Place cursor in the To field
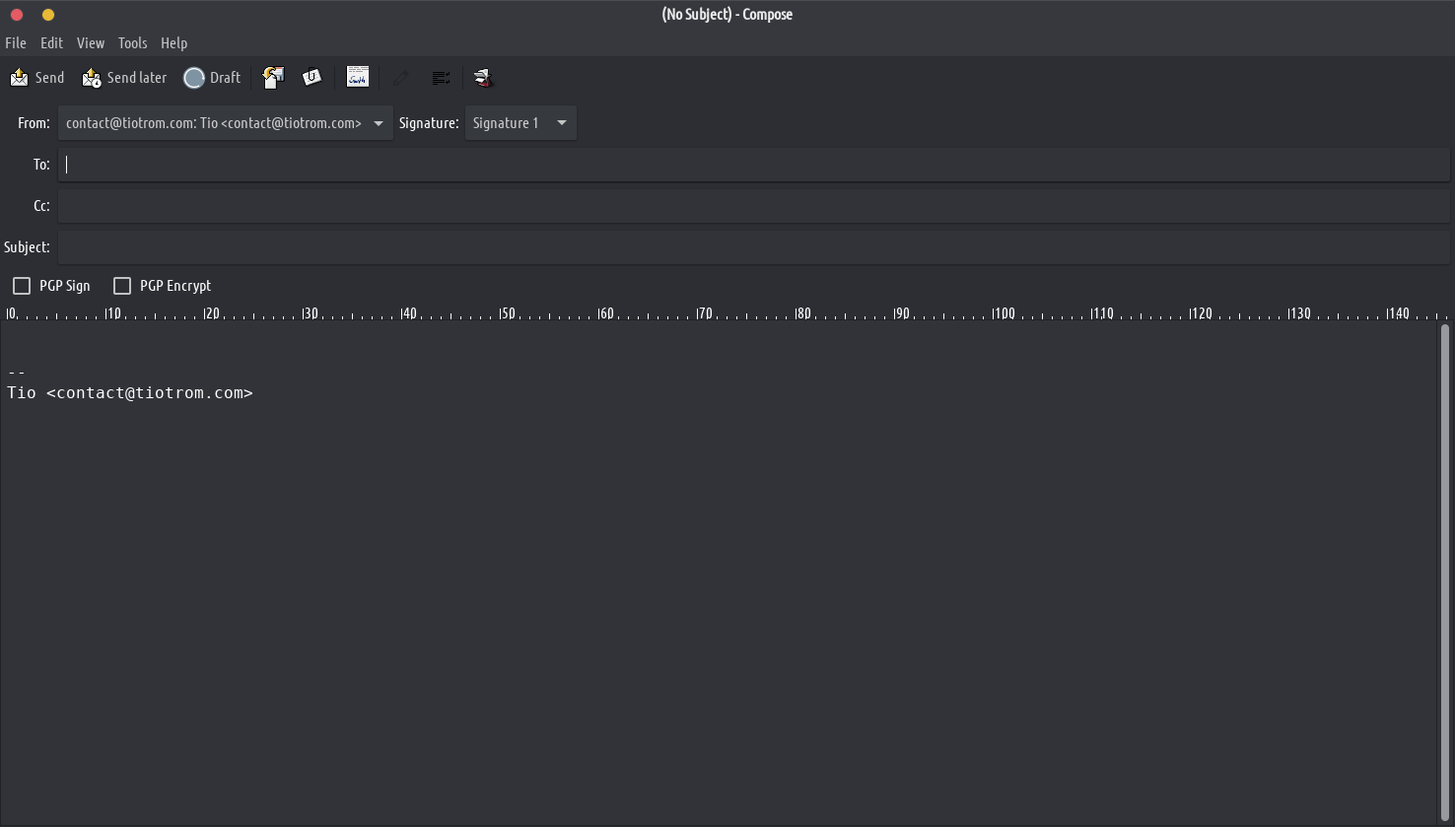 753,165
